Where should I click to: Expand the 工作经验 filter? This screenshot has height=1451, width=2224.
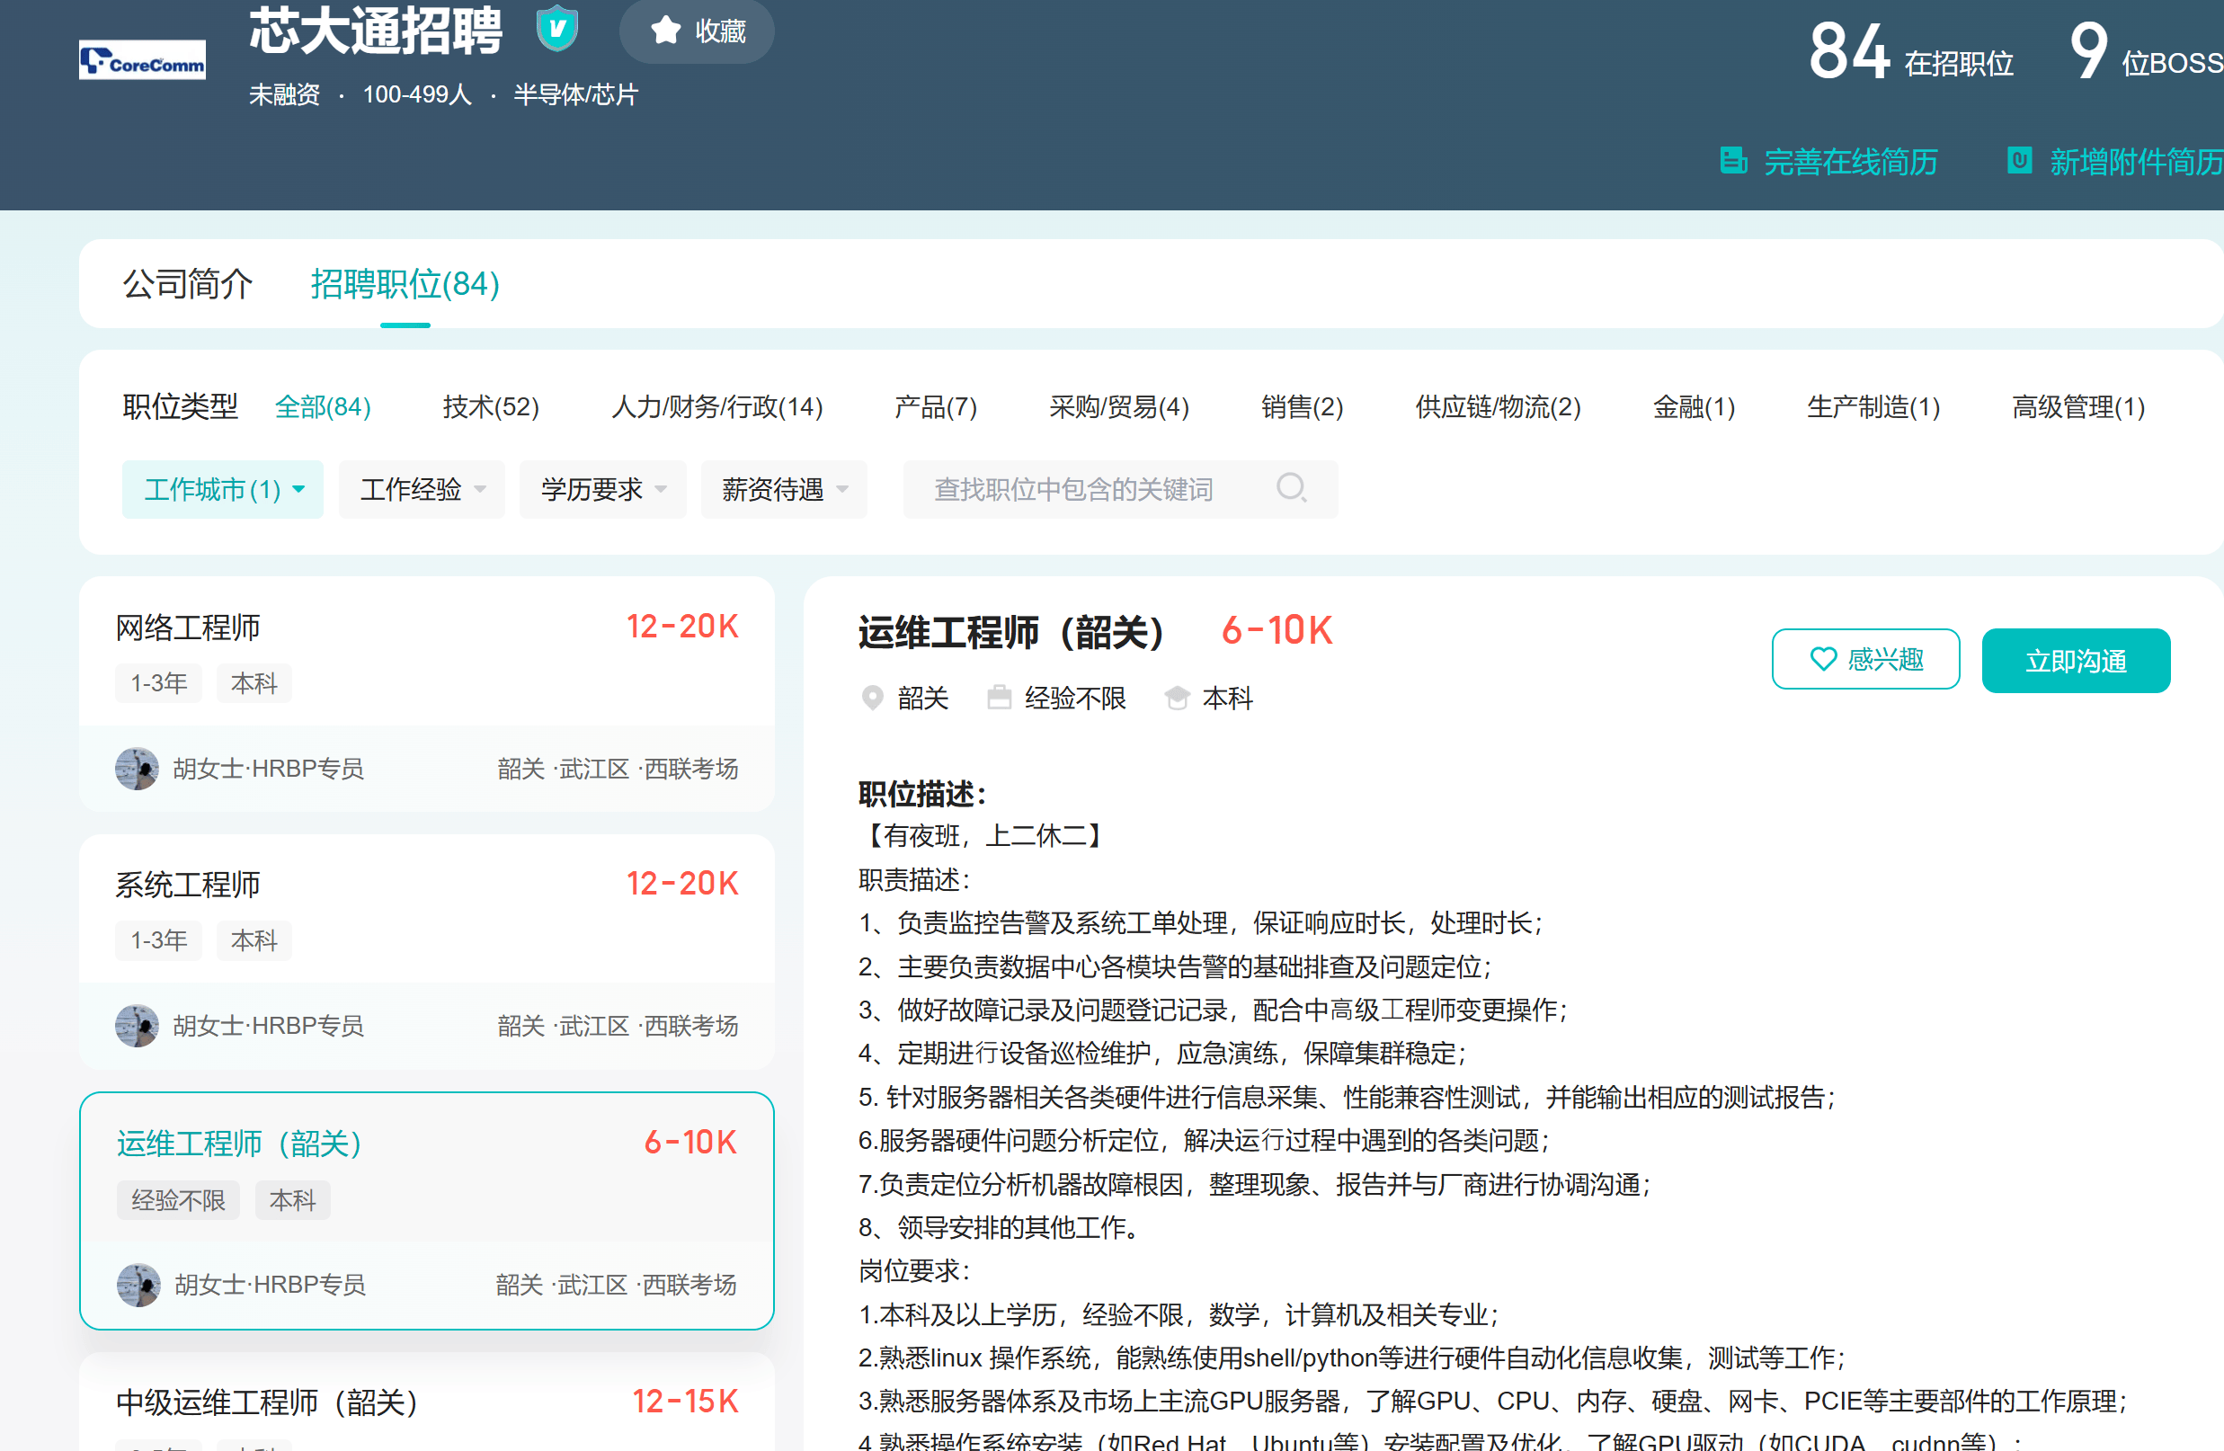[x=422, y=489]
